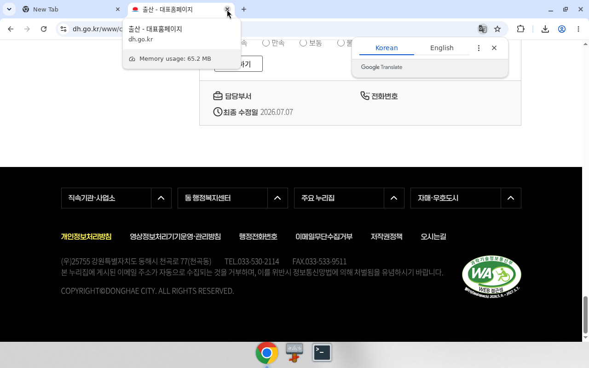This screenshot has height=368, width=589.
Task: Click the Google Translate icon in address bar
Action: 482,29
